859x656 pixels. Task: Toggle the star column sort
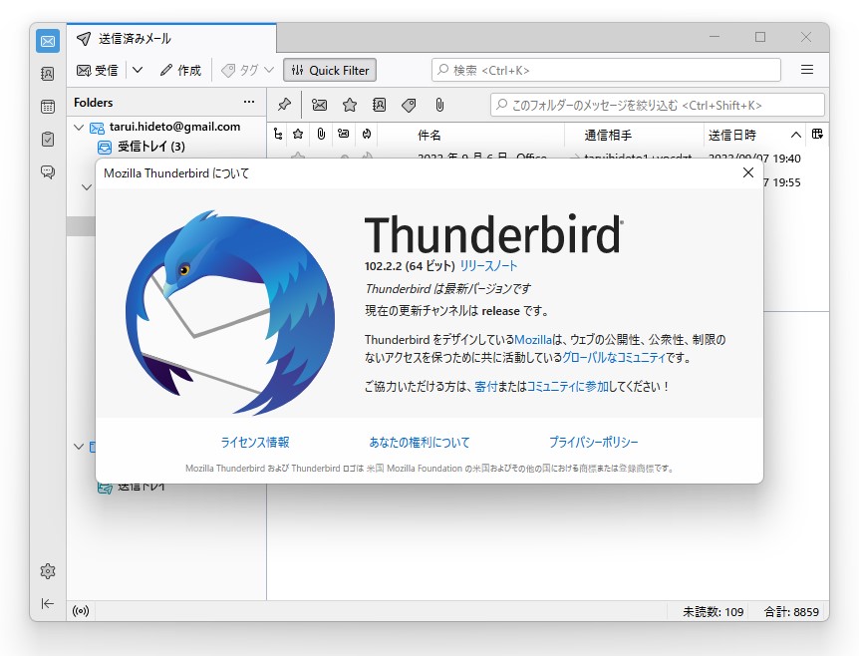point(297,134)
